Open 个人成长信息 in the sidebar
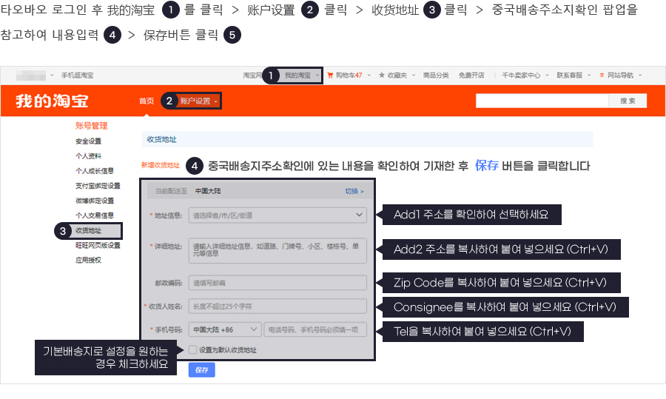This screenshot has height=399, width=666. 95,171
